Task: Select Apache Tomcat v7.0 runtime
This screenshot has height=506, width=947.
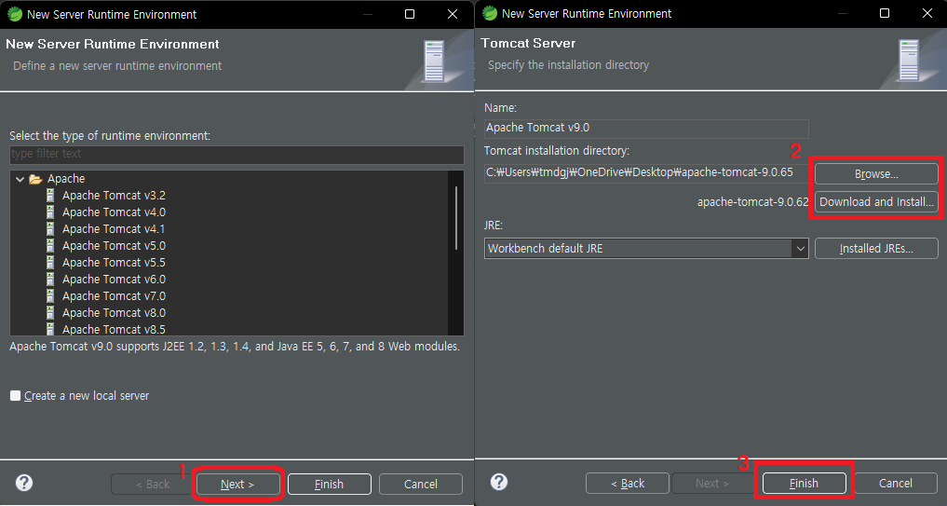Action: [114, 295]
